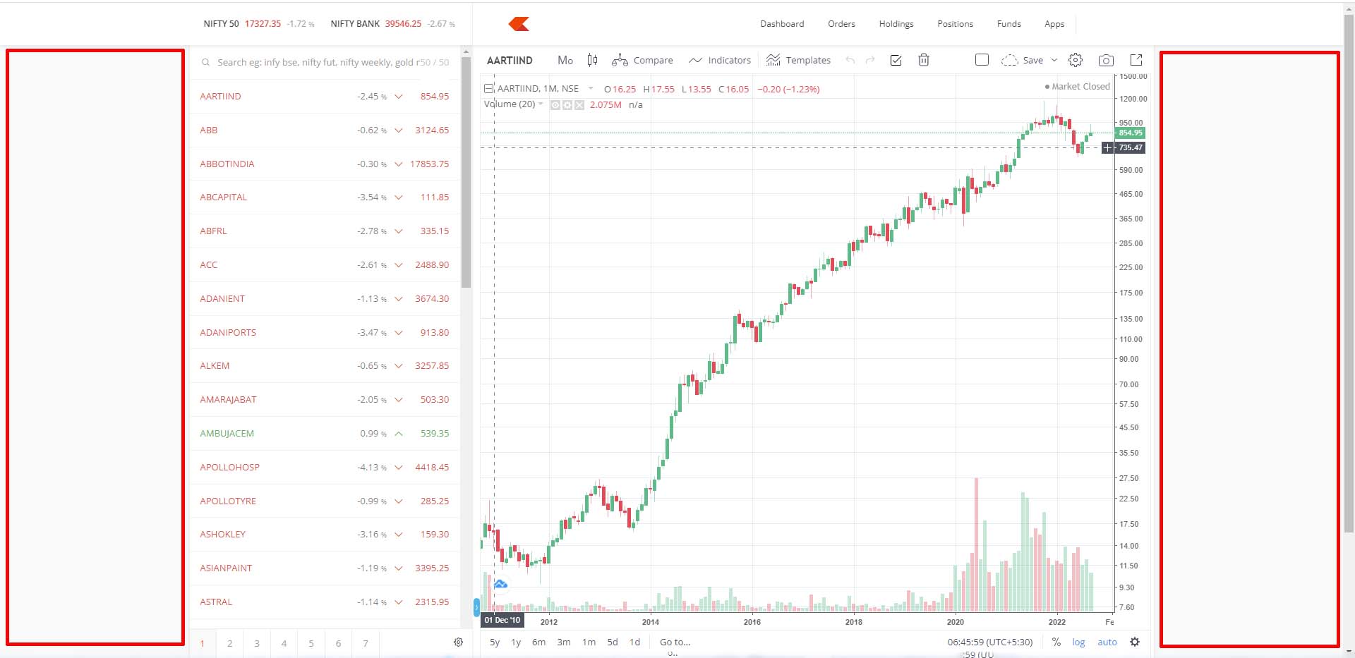Take a chart snapshot with camera icon
This screenshot has width=1355, height=658.
[x=1106, y=60]
